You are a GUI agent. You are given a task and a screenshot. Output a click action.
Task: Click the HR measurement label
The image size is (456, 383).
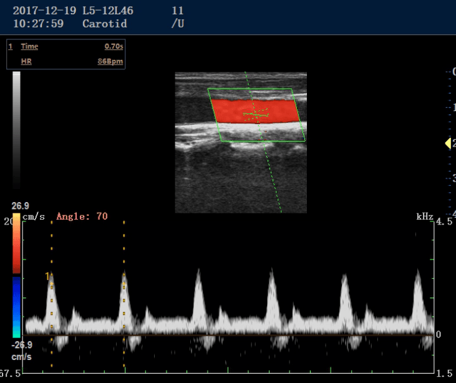[x=26, y=61]
